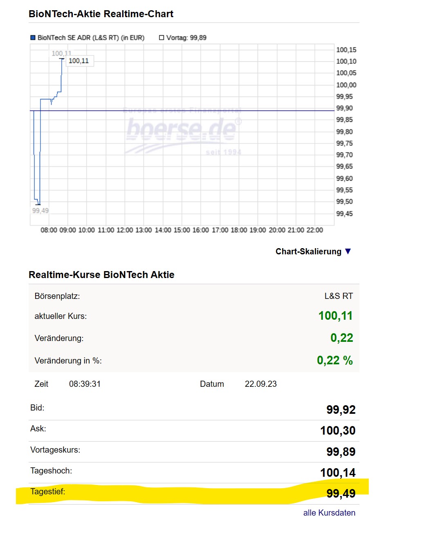Viewport: 431px width, 534px height.
Task: Click the Vortageskurs row value 99,89
Action: pos(341,452)
